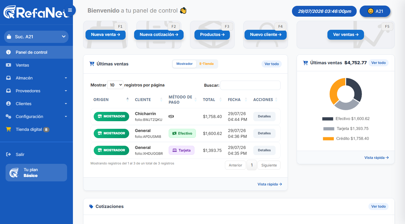
Task: Switch to the E-Tienda tab
Action: click(207, 64)
